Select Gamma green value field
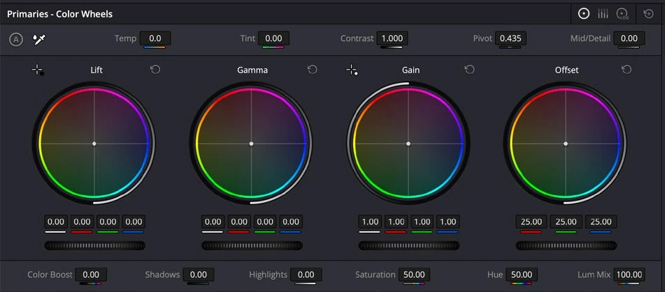The width and height of the screenshot is (665, 292). click(265, 222)
